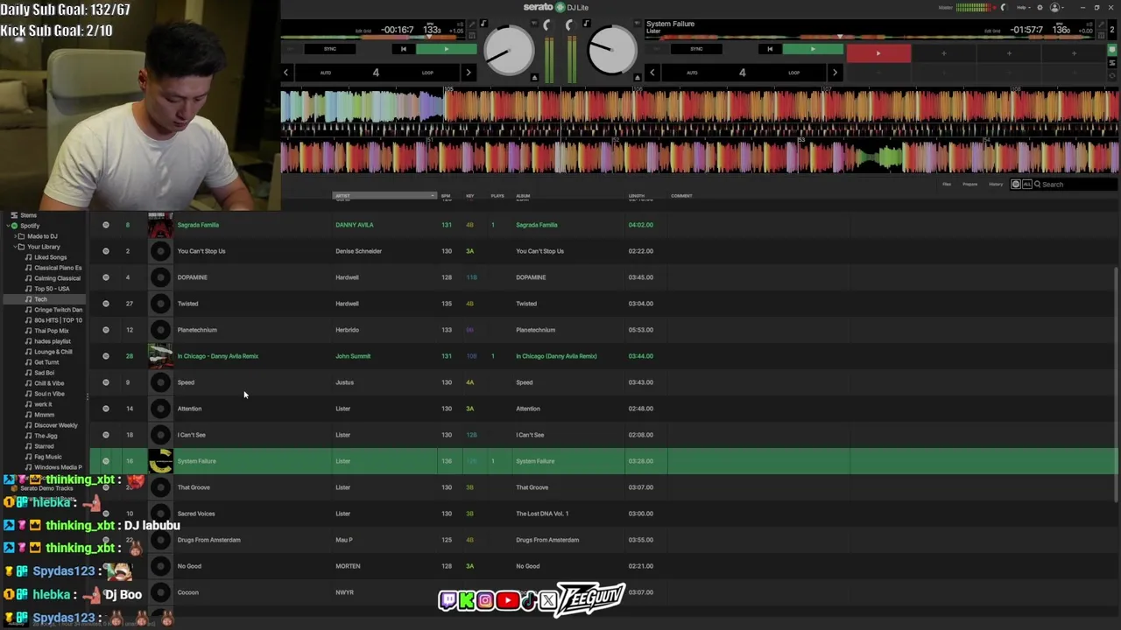Eject track from left deck

pos(534,78)
